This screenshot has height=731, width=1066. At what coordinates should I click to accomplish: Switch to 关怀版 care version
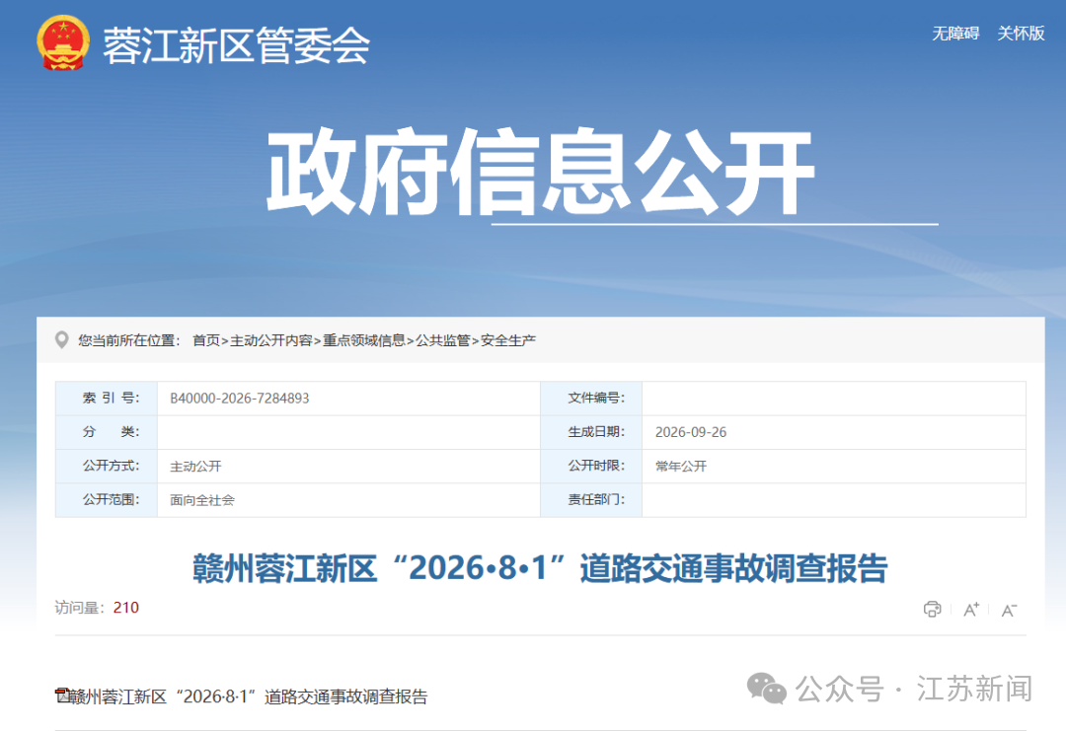click(1021, 34)
